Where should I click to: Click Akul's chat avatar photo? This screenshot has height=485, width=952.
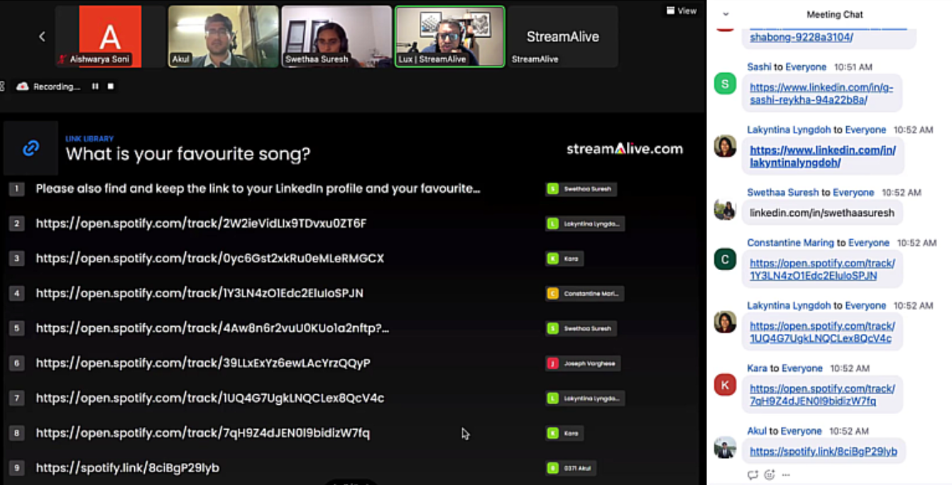click(725, 448)
